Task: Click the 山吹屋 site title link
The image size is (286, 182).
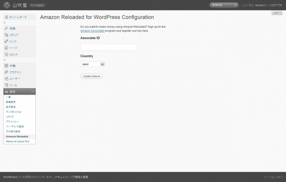Action: point(20,5)
